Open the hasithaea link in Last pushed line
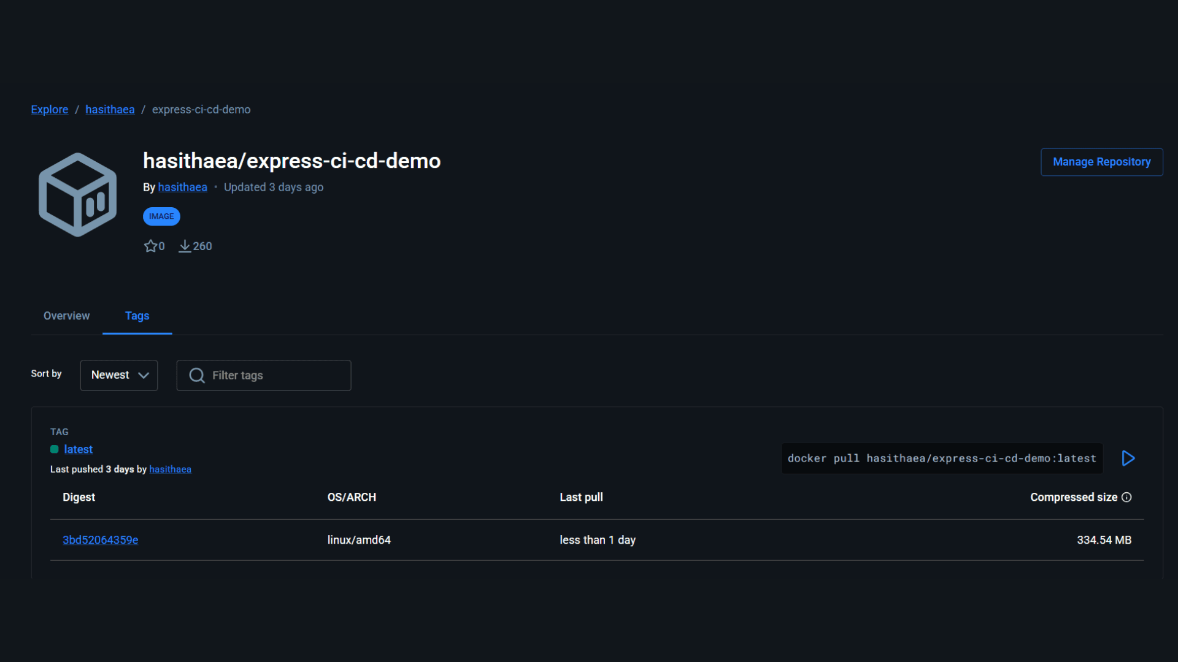1178x662 pixels. [170, 469]
